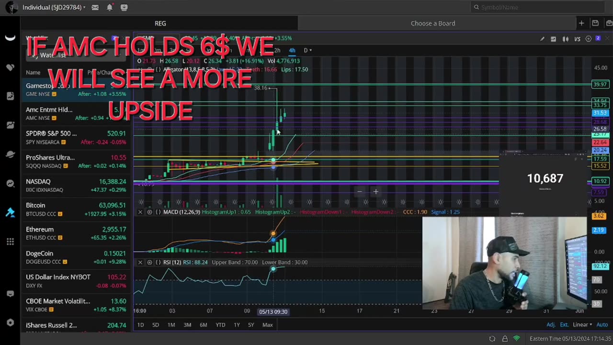Set chart range to 1Y

pos(237,325)
